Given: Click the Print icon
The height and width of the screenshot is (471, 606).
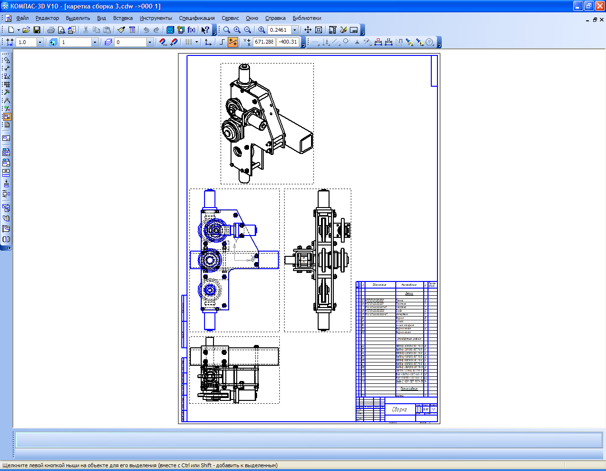Looking at the screenshot, I should [x=51, y=30].
